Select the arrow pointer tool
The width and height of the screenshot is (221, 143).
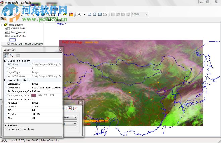coord(22,14)
